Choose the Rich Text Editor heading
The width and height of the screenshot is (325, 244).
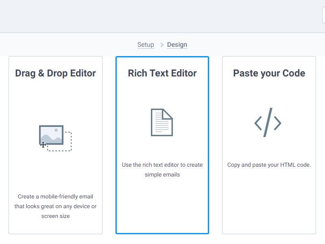tap(162, 73)
